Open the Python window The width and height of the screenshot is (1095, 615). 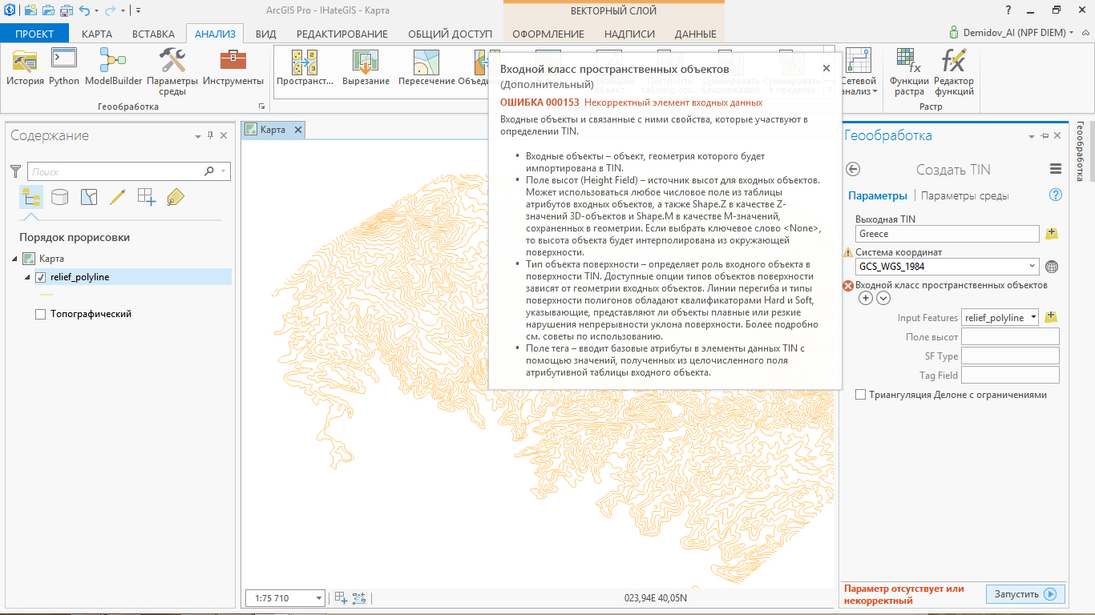point(64,66)
